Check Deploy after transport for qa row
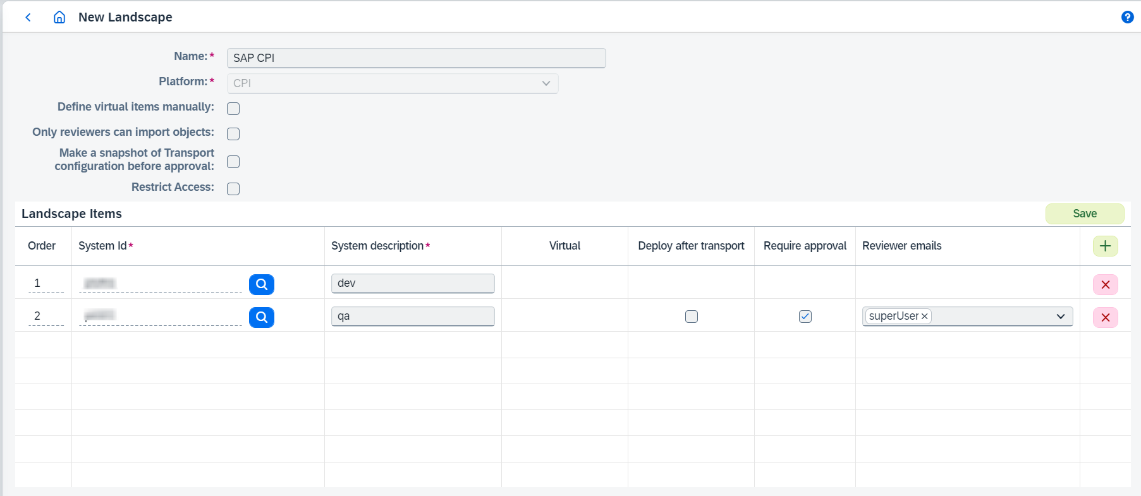The height and width of the screenshot is (496, 1141). [x=692, y=317]
